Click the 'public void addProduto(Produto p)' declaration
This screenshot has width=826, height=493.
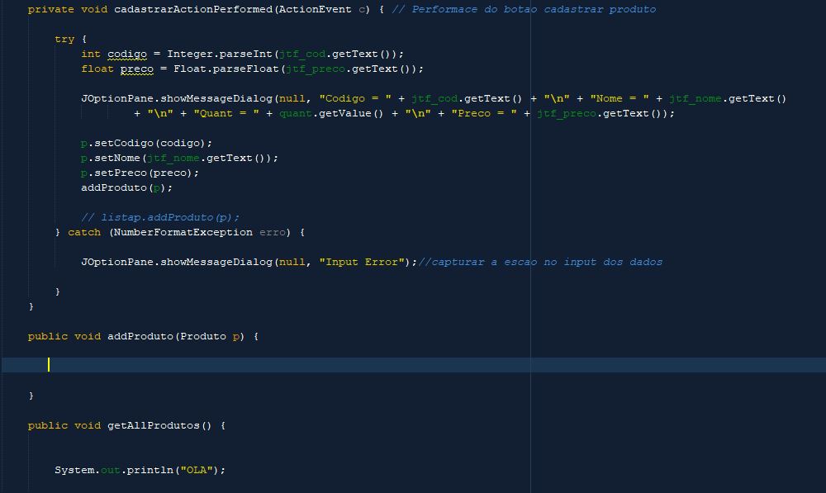pos(136,337)
